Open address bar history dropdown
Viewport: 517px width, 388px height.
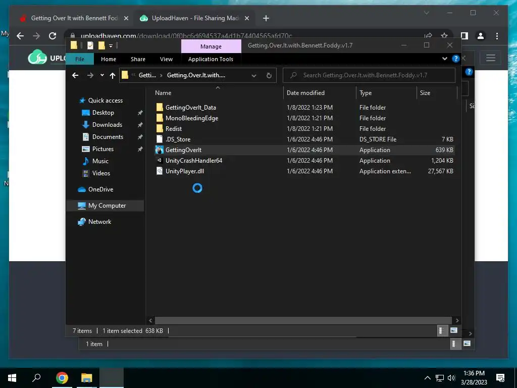coord(254,76)
